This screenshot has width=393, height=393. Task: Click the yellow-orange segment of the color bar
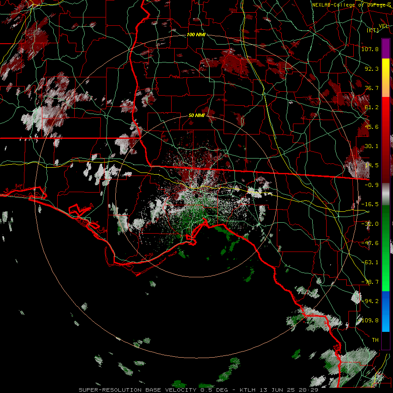386,78
